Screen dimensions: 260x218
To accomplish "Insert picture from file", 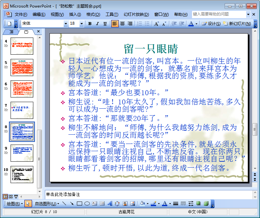I will (133, 204).
